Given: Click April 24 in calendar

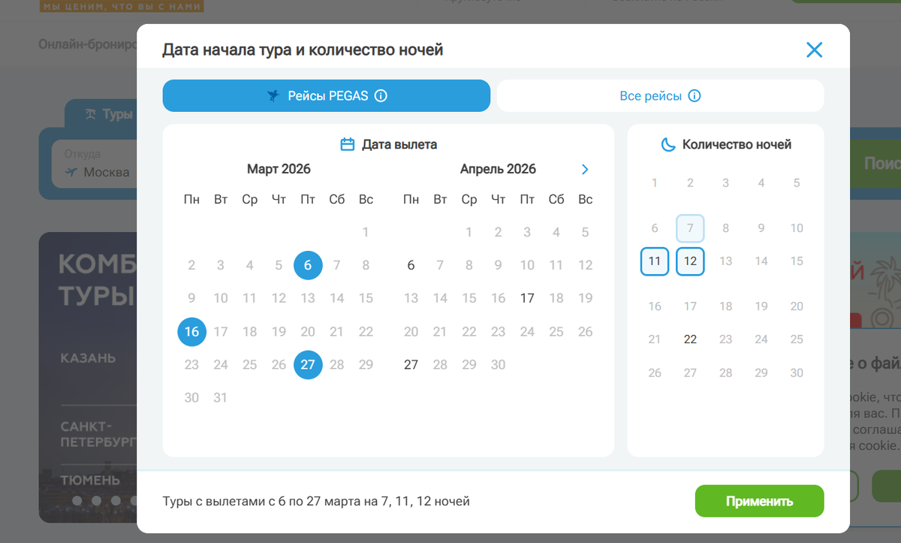Looking at the screenshot, I should coord(527,331).
